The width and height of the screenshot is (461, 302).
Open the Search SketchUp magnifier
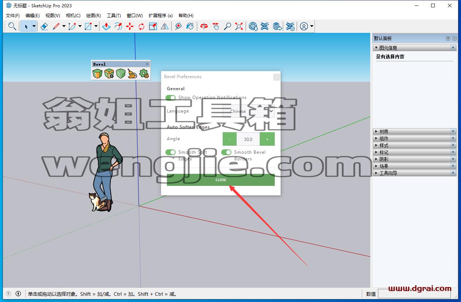point(12,26)
